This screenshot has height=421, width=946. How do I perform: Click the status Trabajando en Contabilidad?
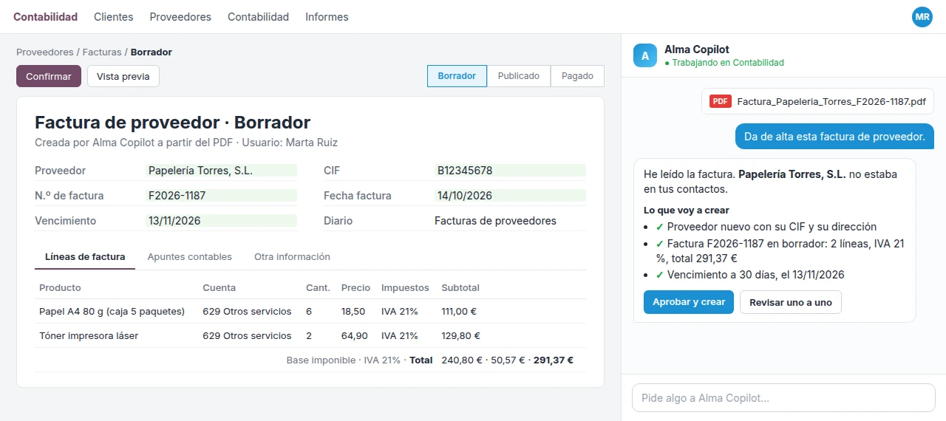click(724, 63)
